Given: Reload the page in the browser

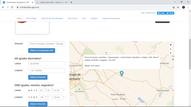Looking at the screenshot, I should 12,7.
